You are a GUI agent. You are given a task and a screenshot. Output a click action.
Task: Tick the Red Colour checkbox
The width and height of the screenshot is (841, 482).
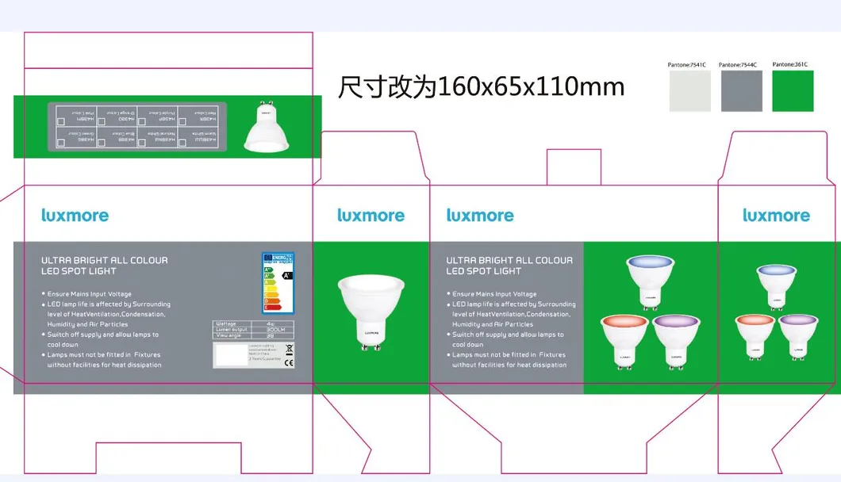tap(181, 120)
